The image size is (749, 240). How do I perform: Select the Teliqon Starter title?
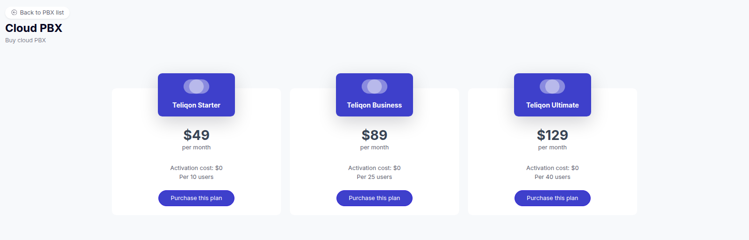[196, 105]
